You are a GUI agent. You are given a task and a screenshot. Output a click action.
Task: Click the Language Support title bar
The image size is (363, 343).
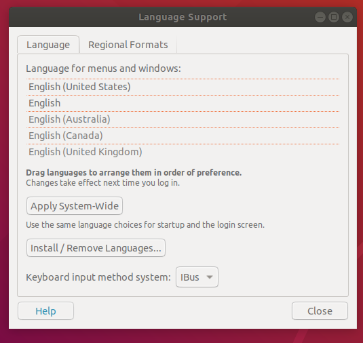pos(183,17)
